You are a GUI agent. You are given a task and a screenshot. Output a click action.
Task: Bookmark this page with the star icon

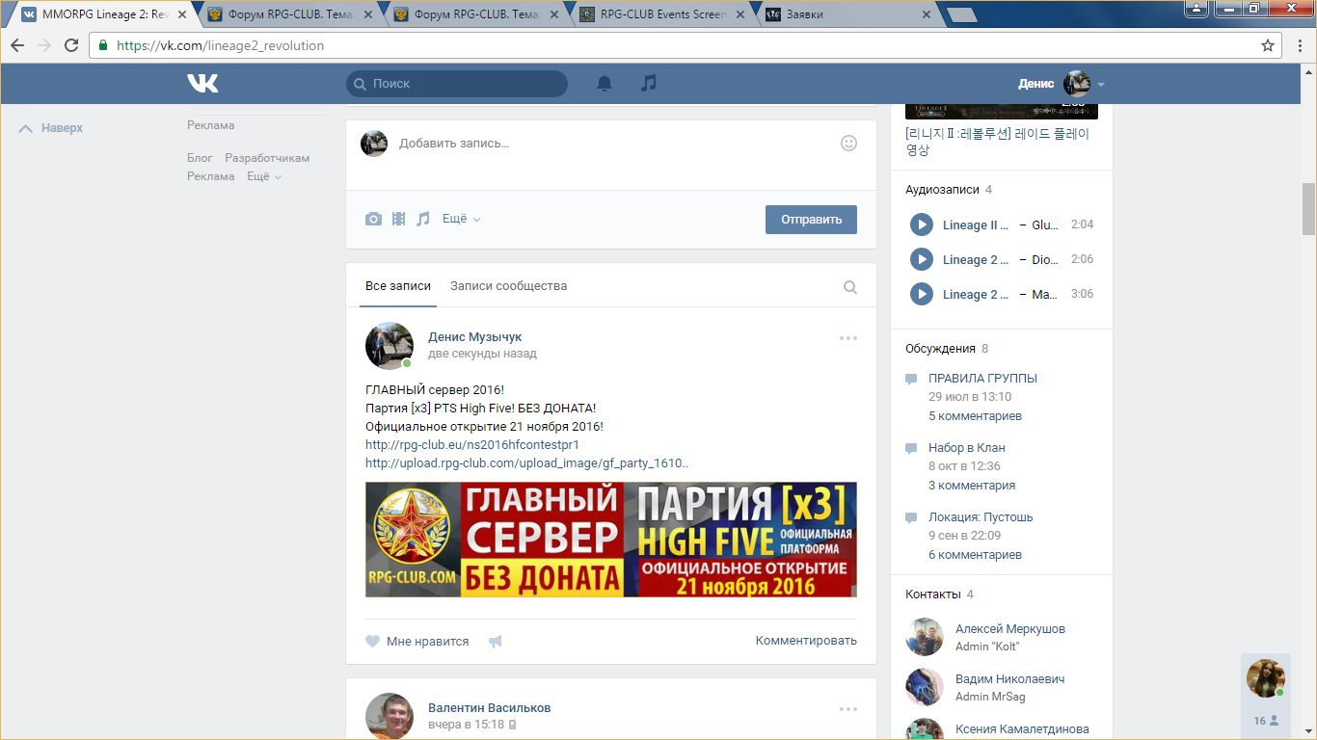click(1268, 45)
